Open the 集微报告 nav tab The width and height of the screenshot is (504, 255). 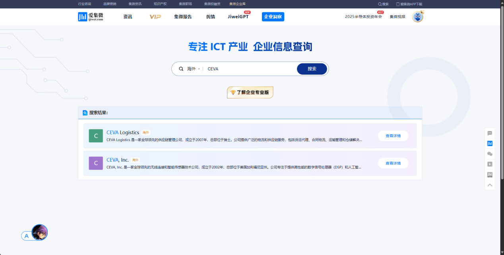pos(183,17)
